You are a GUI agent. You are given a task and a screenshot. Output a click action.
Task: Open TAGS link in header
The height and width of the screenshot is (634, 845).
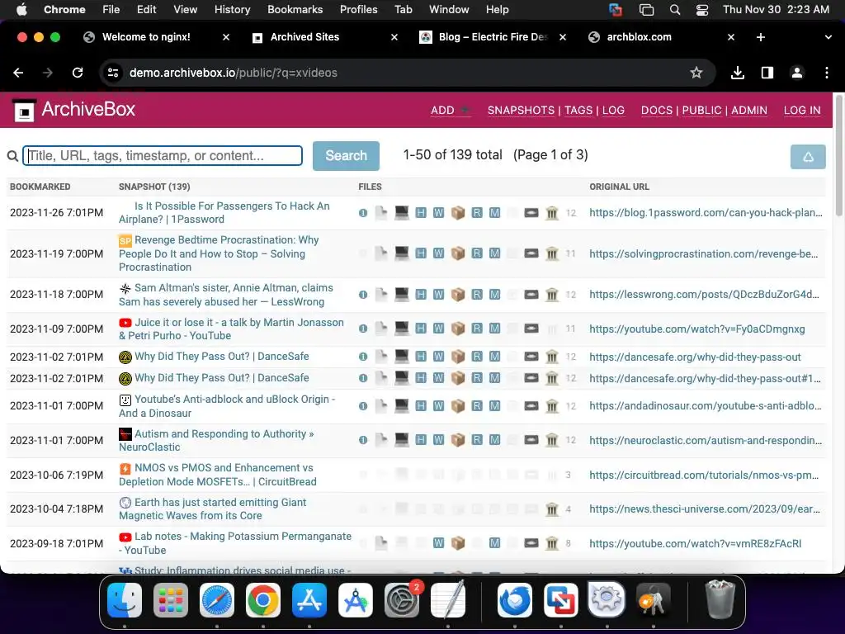[578, 110]
